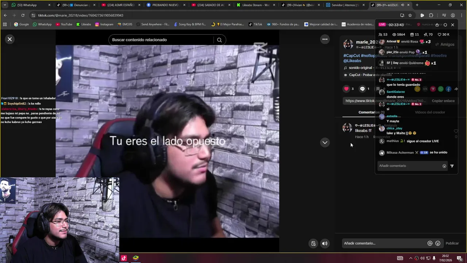
Task: Insert a mention with the @ icon
Action: 430,243
